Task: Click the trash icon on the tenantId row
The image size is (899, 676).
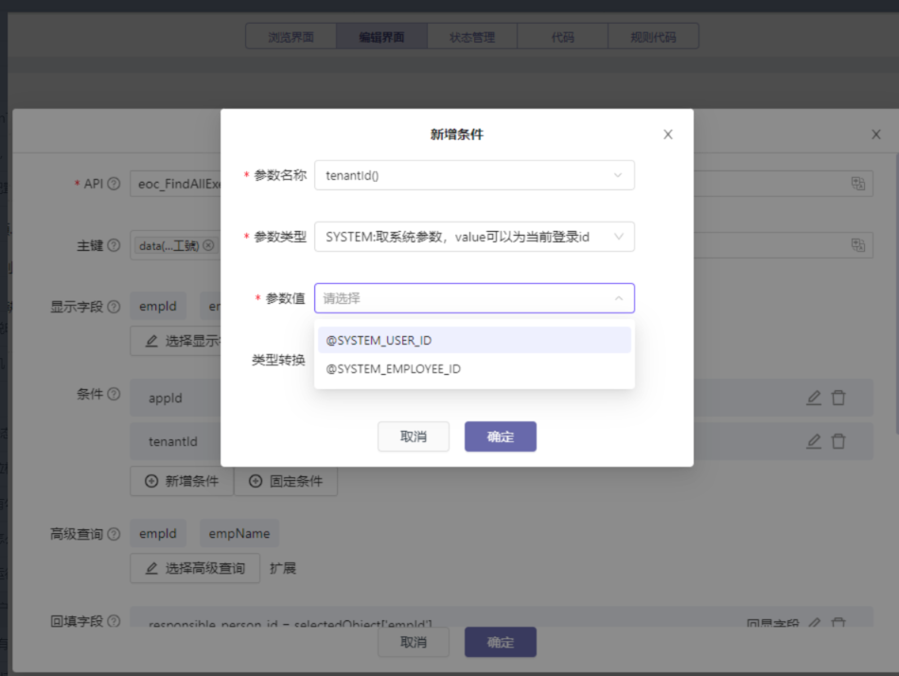Action: (x=837, y=441)
